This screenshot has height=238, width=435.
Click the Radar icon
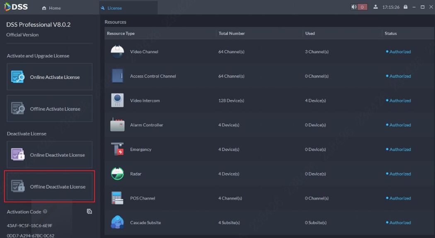click(x=117, y=174)
